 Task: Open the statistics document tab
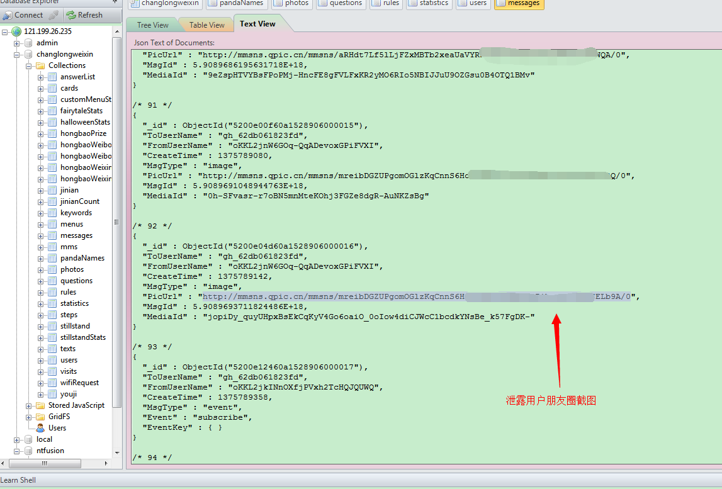(x=429, y=3)
